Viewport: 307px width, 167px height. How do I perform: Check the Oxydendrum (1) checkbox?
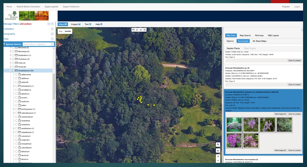13,55
